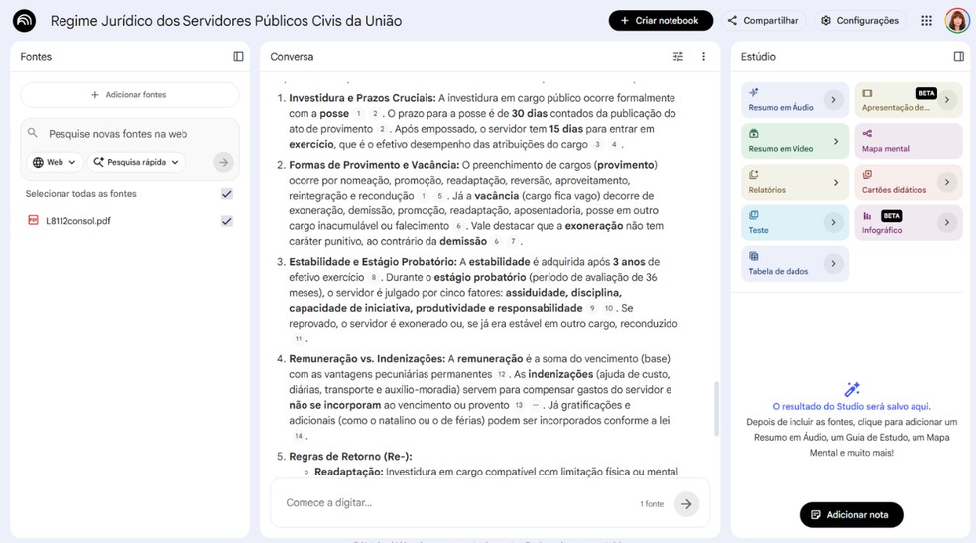The height and width of the screenshot is (543, 976).
Task: Click the '1 fonte' label
Action: [x=652, y=503]
